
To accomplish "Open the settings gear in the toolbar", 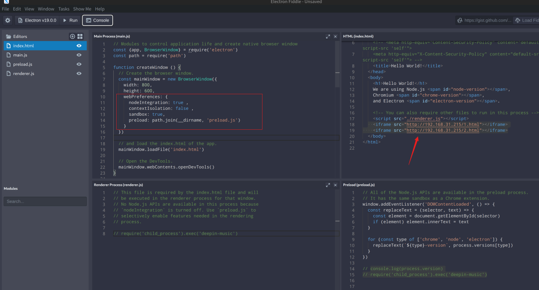I will [x=7, y=20].
